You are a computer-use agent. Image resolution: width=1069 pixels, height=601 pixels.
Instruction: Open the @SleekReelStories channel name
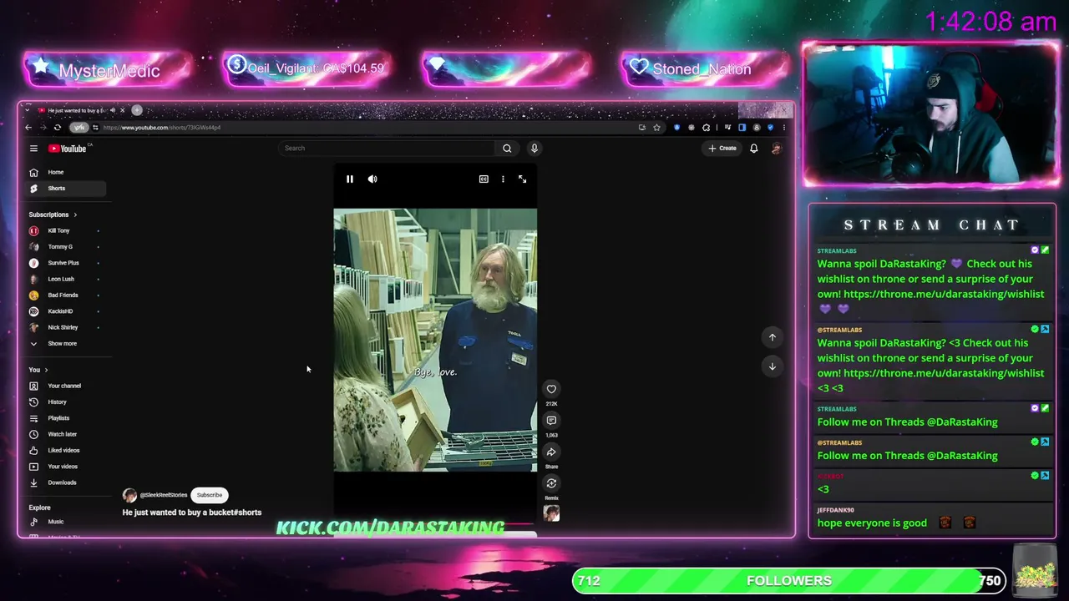tap(164, 495)
